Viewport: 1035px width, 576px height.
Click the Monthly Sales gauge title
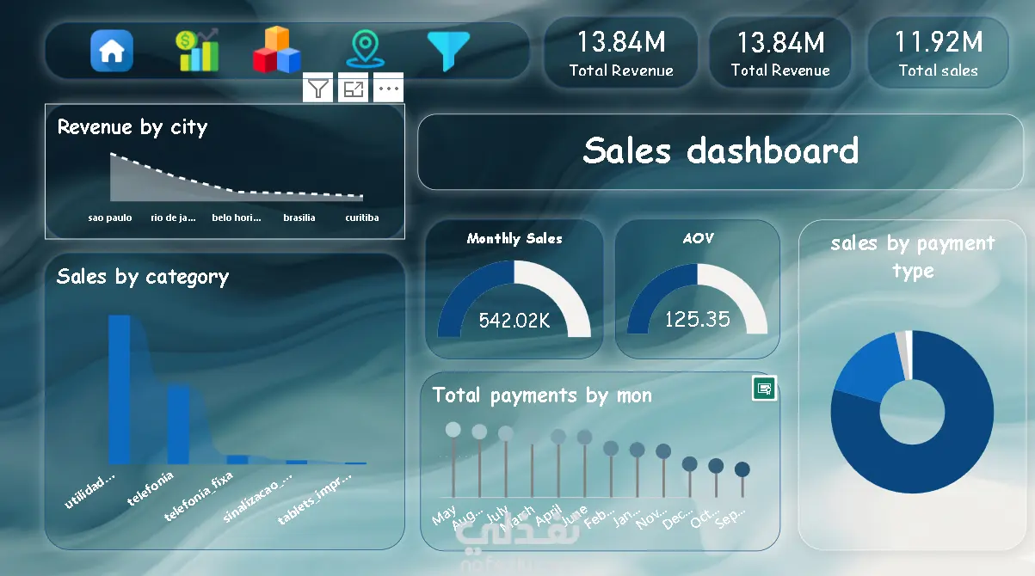point(514,239)
